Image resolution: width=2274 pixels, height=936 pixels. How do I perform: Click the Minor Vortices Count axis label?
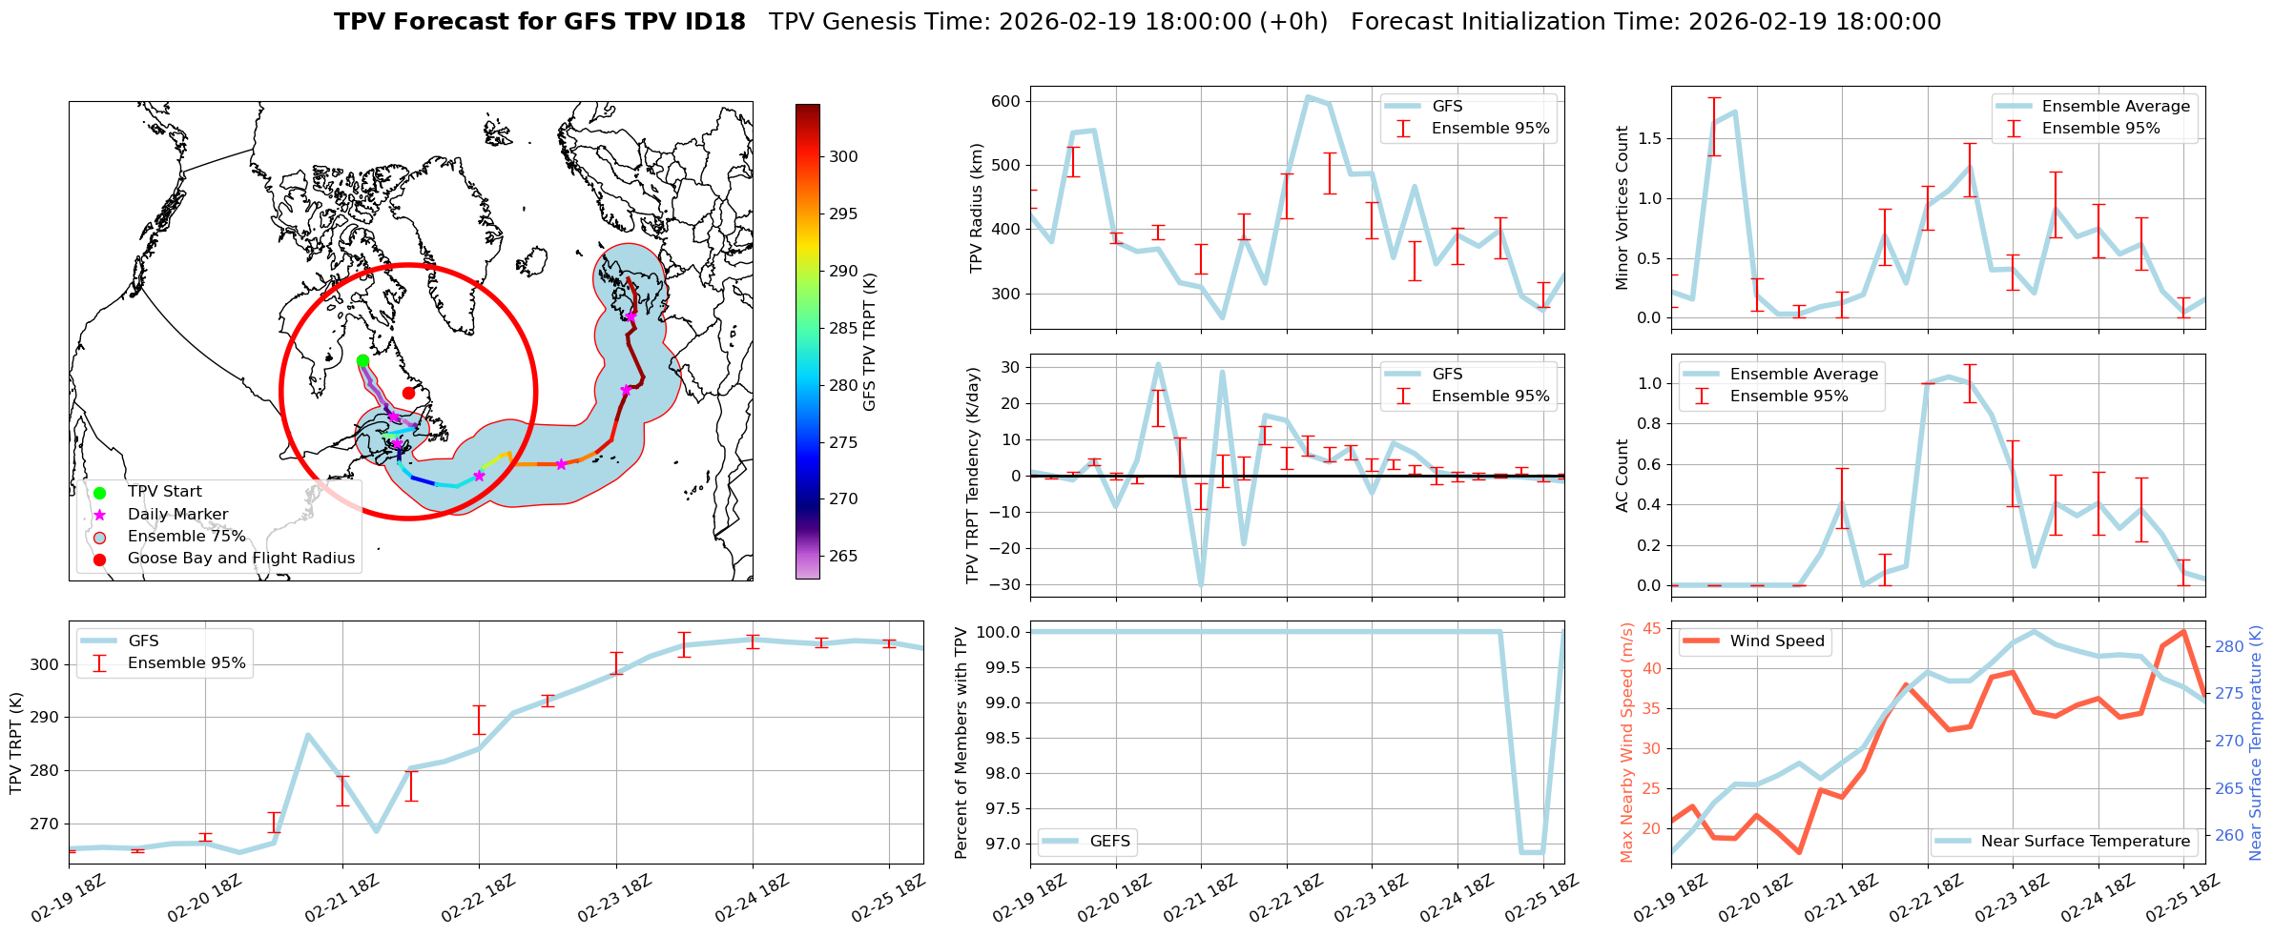pos(1622,208)
